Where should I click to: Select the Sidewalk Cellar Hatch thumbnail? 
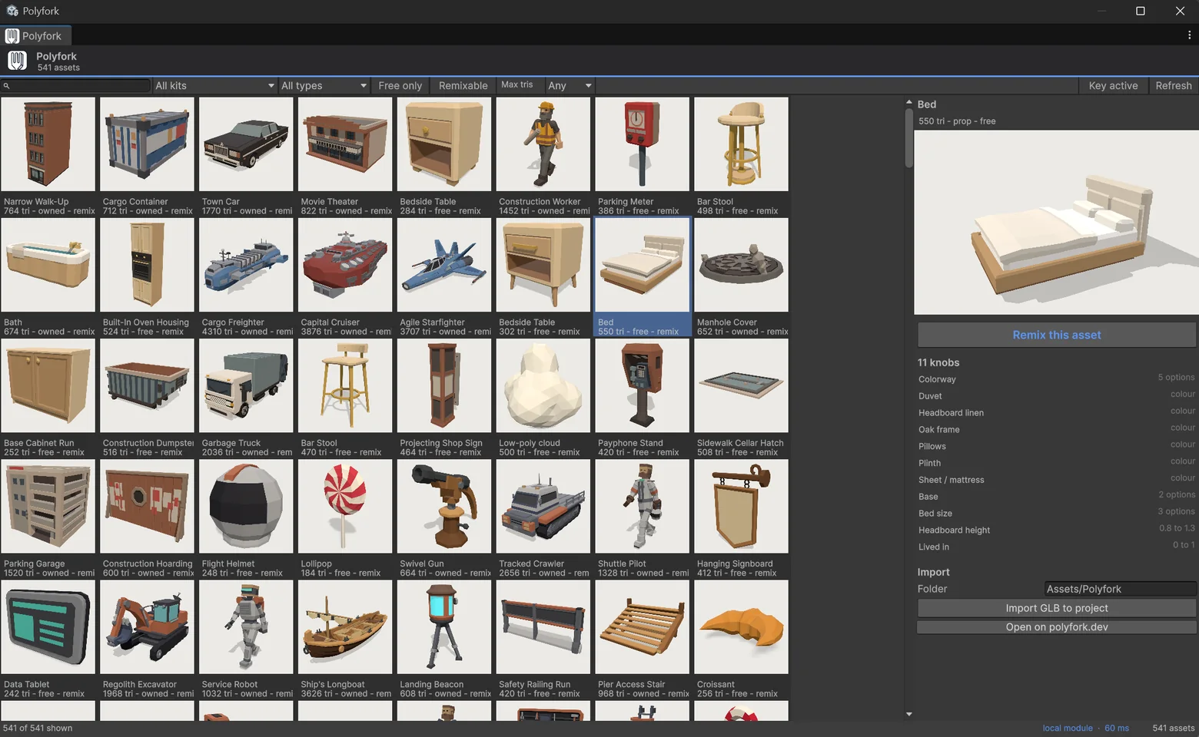742,385
